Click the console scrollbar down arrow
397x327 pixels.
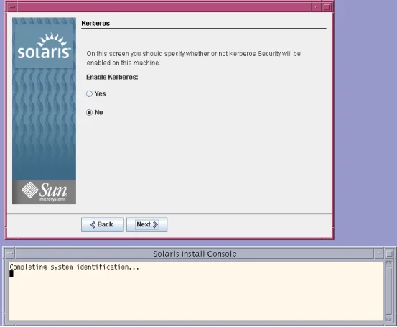pyautogui.click(x=388, y=318)
